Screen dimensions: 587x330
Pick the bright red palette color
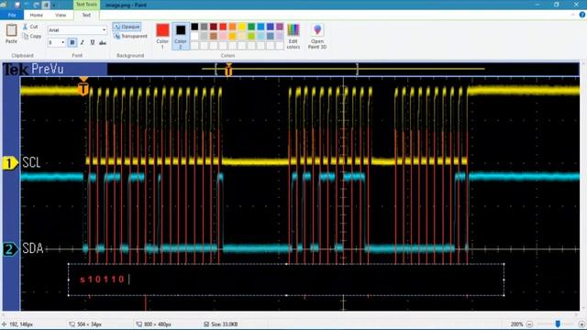tap(223, 27)
